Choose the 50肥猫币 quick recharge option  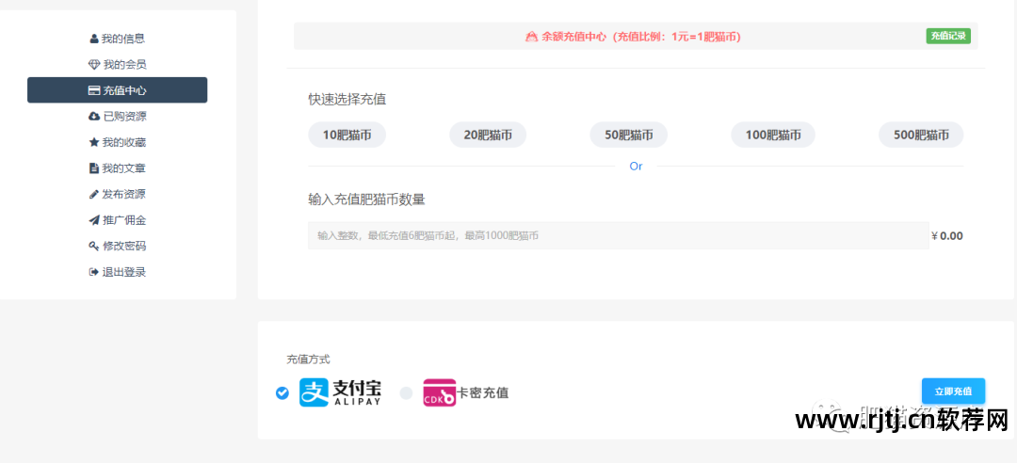(628, 136)
